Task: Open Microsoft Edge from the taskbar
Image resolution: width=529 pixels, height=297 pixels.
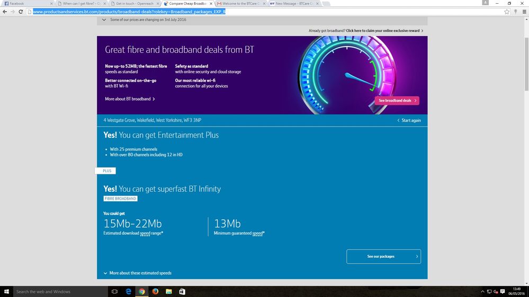Action: (128, 291)
